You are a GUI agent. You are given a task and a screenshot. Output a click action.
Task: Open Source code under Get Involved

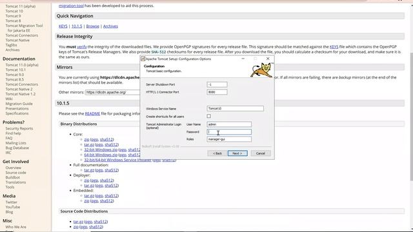point(15,173)
